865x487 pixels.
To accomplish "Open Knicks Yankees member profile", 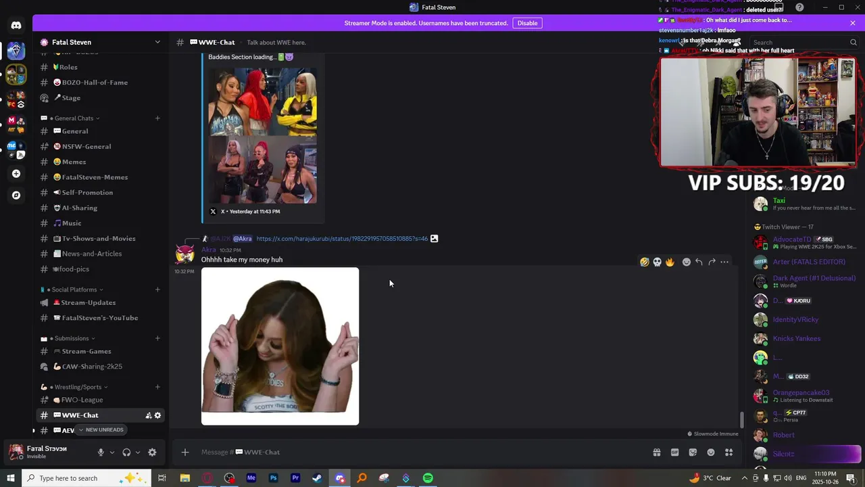I will 804,339.
